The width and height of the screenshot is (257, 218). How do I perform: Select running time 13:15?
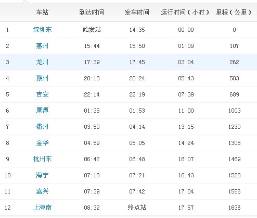pos(186,127)
